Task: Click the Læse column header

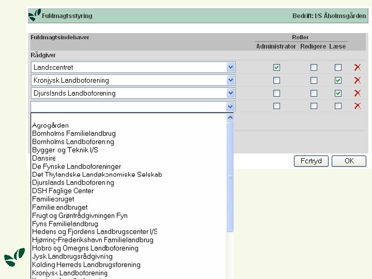Action: point(337,47)
